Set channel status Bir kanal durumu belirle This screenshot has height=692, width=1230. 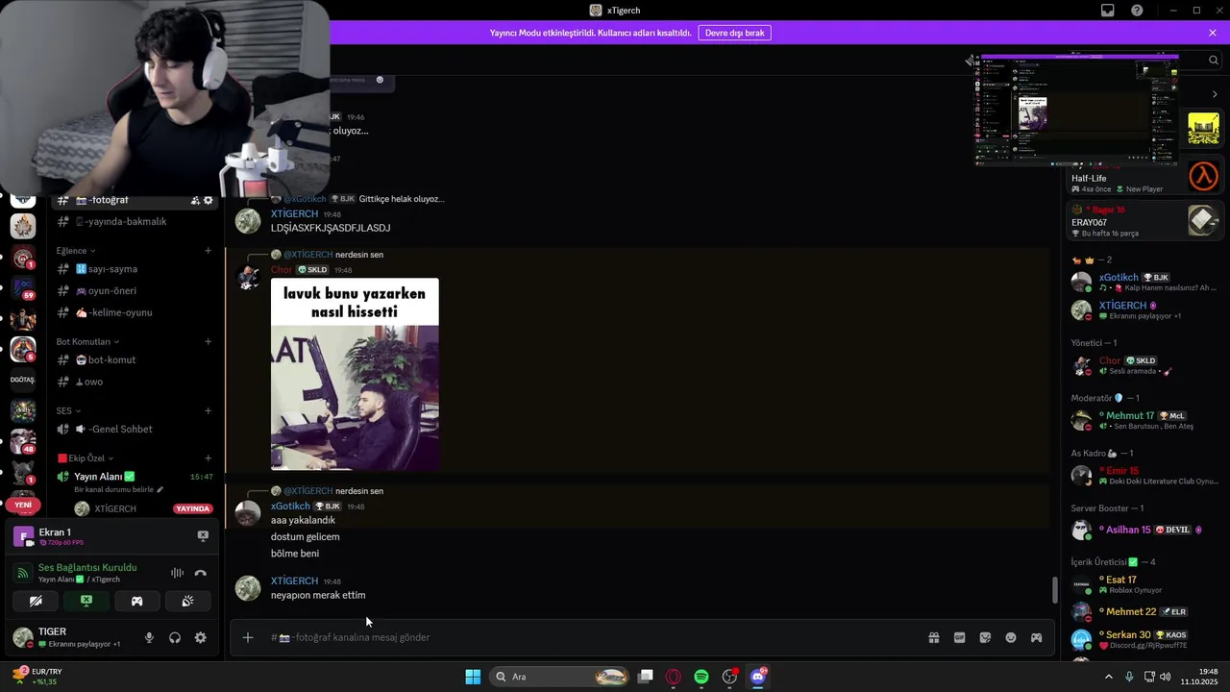[119, 490]
